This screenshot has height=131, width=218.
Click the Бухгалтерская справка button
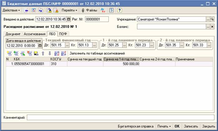(x=136, y=126)
